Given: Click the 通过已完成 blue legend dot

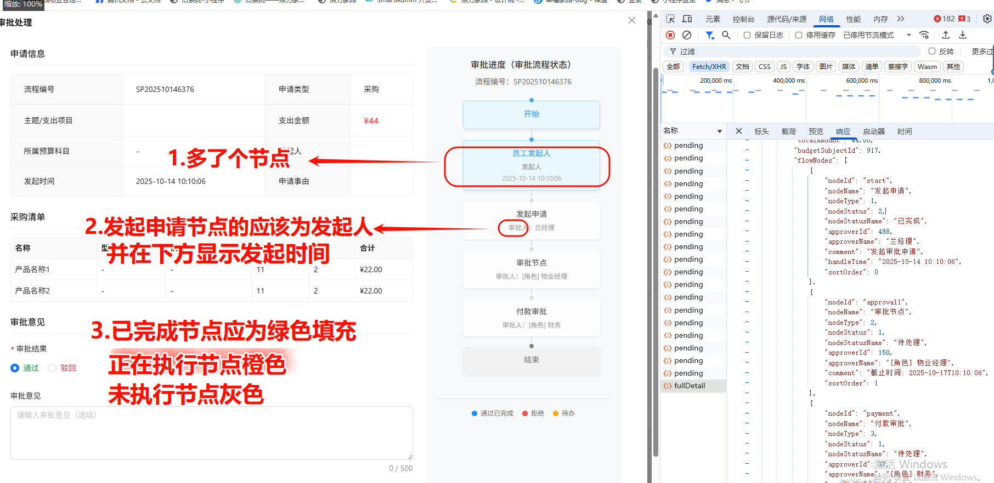Looking at the screenshot, I should (x=475, y=413).
